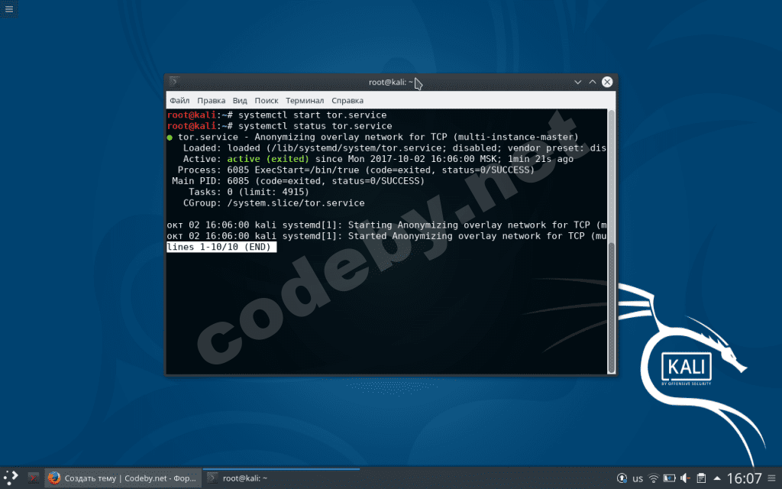Click 'lines 1-10/10 (END)' pager line
Image resolution: width=782 pixels, height=489 pixels.
point(221,247)
